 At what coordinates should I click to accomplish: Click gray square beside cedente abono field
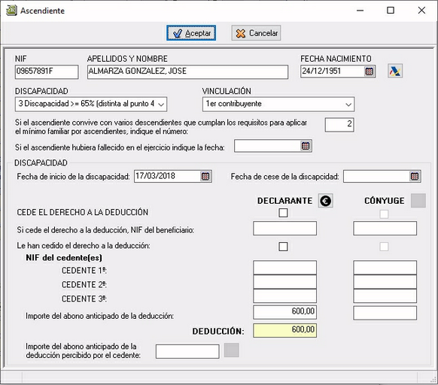click(x=232, y=350)
